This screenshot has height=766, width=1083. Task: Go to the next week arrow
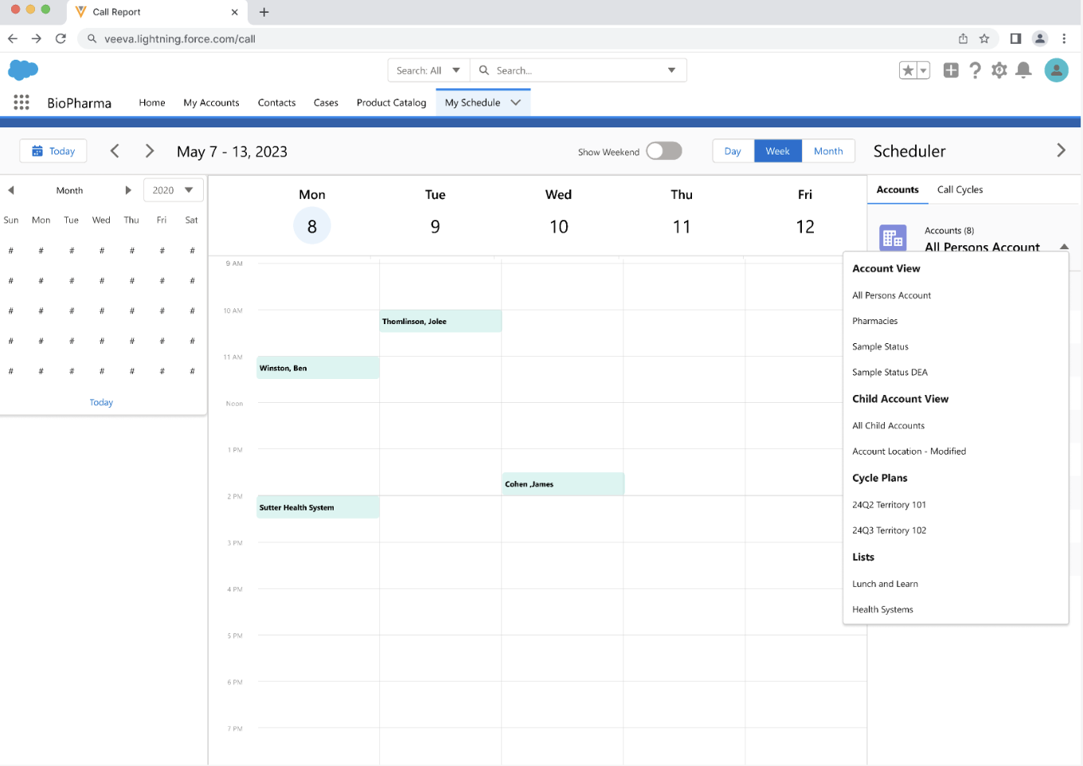(150, 151)
